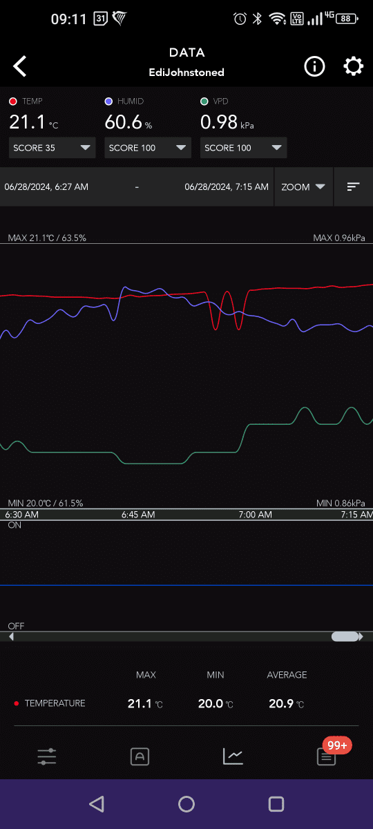Toggle the HUMID purple series indicator
The width and height of the screenshot is (373, 829).
pos(108,102)
